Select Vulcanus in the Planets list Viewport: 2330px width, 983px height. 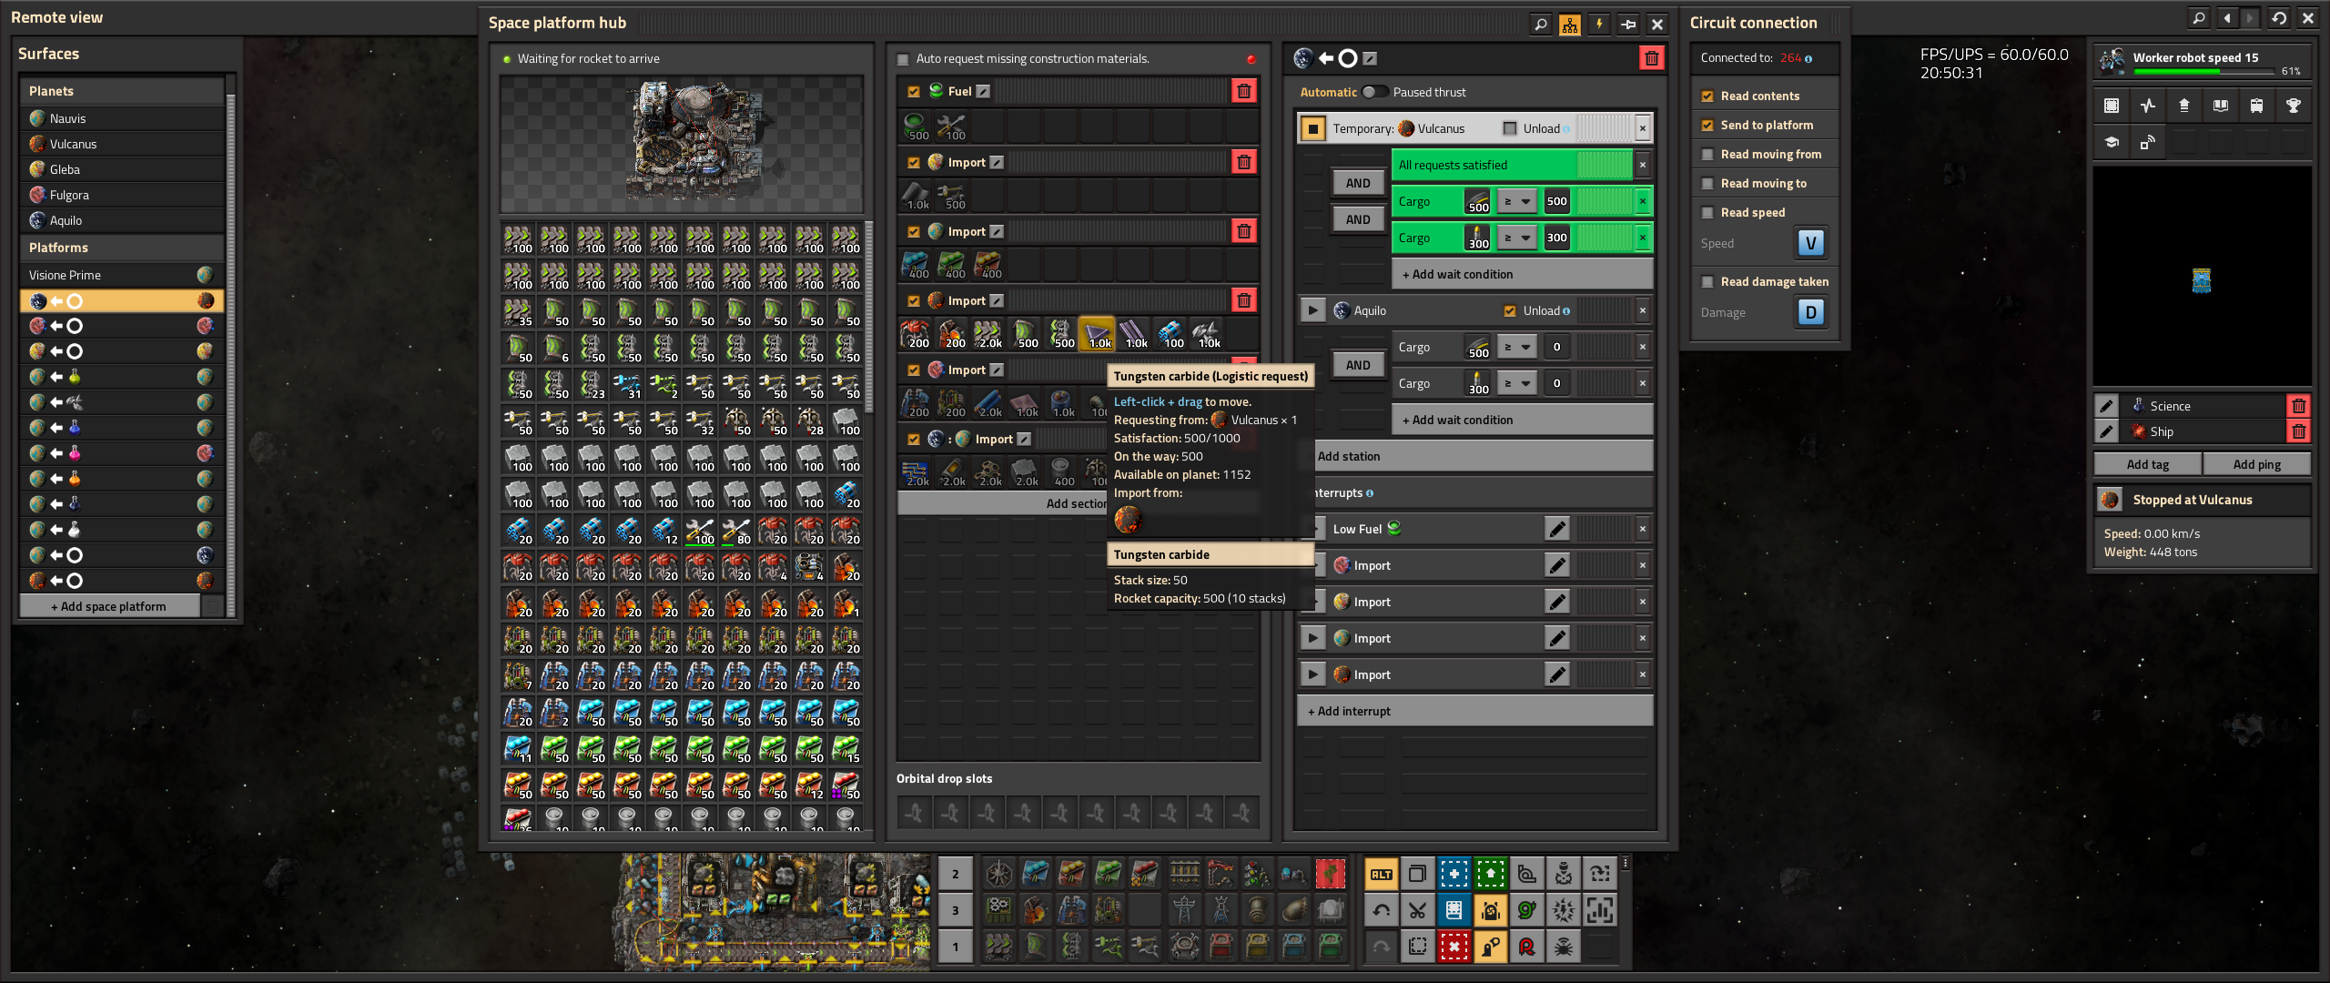point(73,144)
